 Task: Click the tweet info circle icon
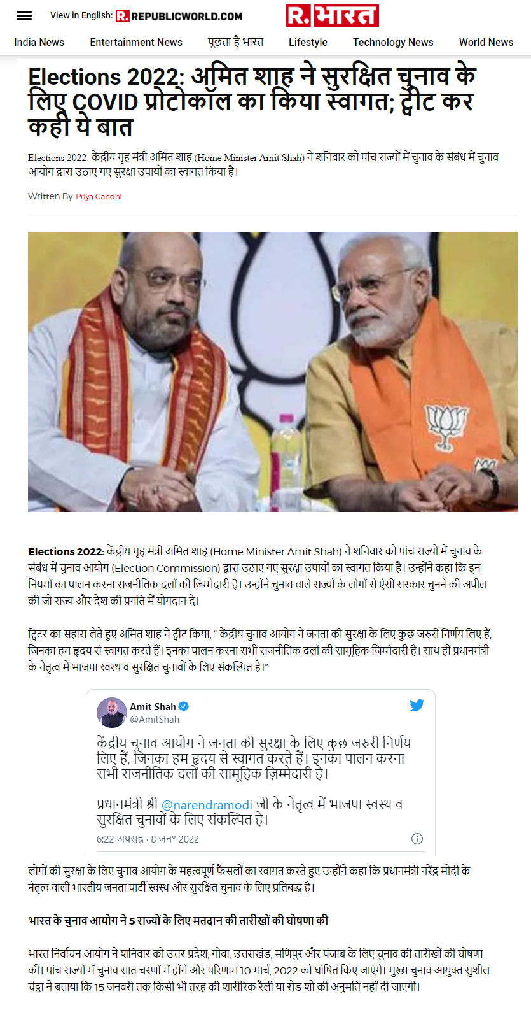tap(417, 839)
